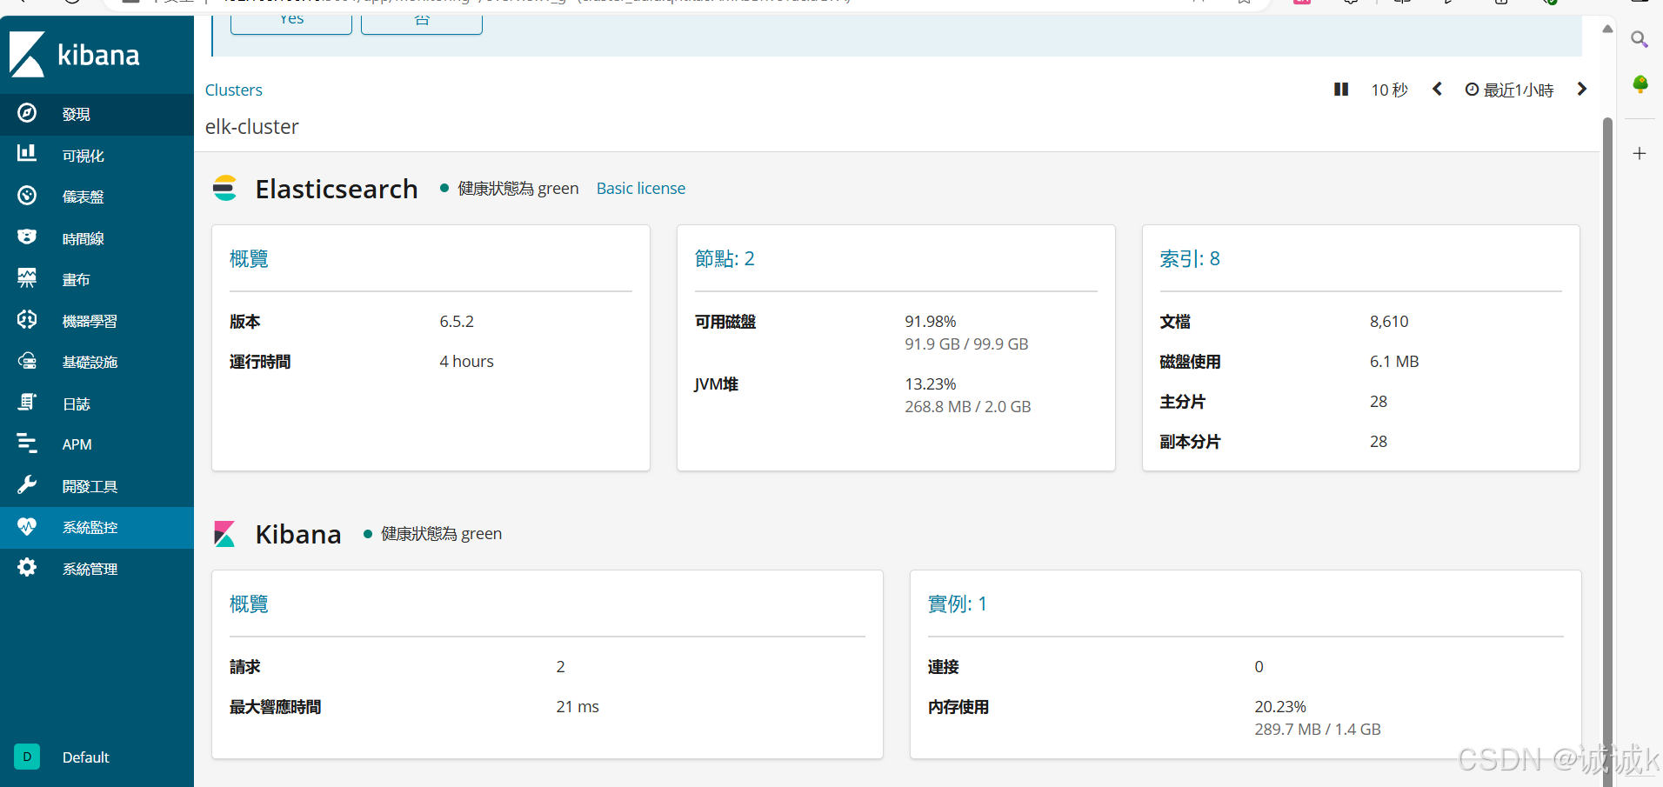
Task: Open the 開發工具 wrench icon
Action: click(27, 484)
